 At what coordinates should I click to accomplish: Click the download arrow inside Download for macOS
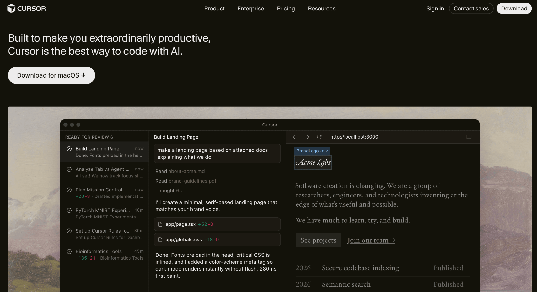coord(83,75)
